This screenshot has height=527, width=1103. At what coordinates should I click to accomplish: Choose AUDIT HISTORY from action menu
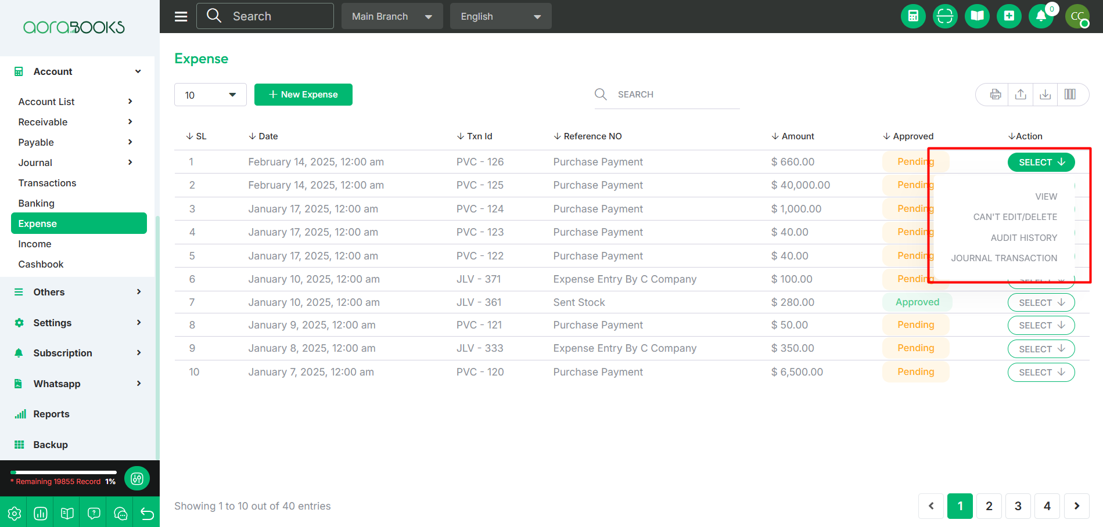click(x=1024, y=238)
